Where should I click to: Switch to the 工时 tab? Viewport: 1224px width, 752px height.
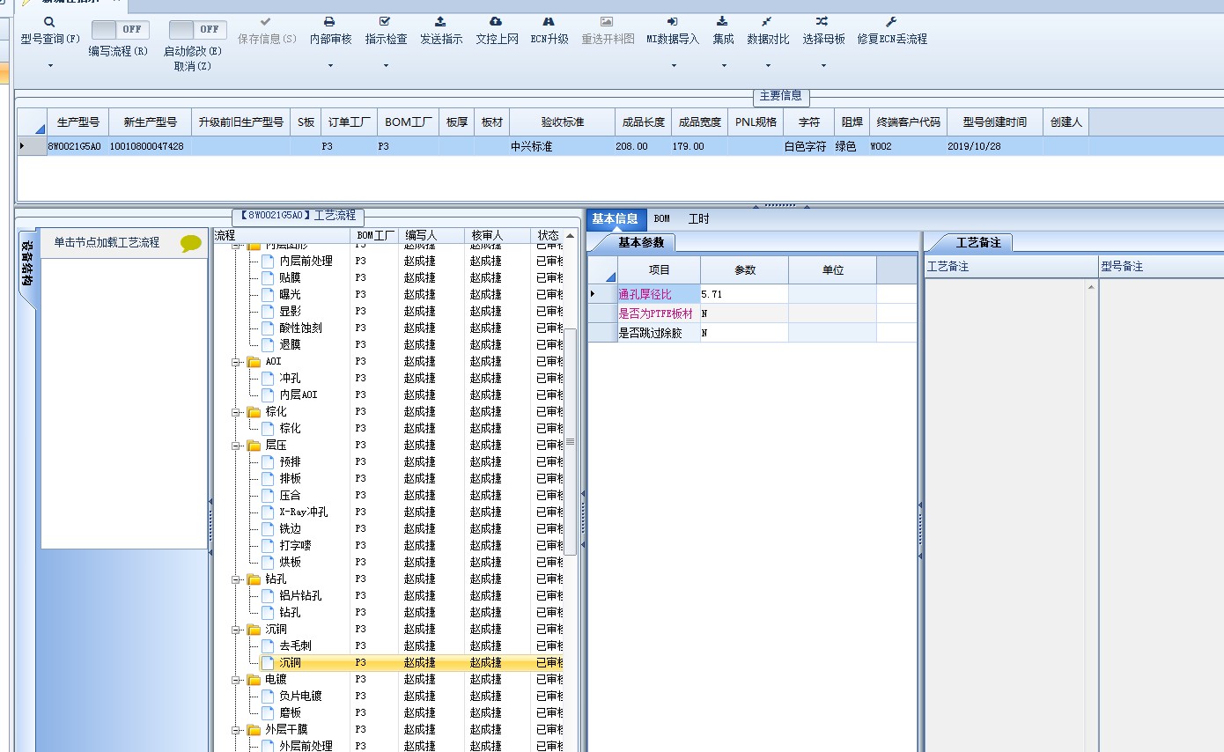(x=698, y=218)
